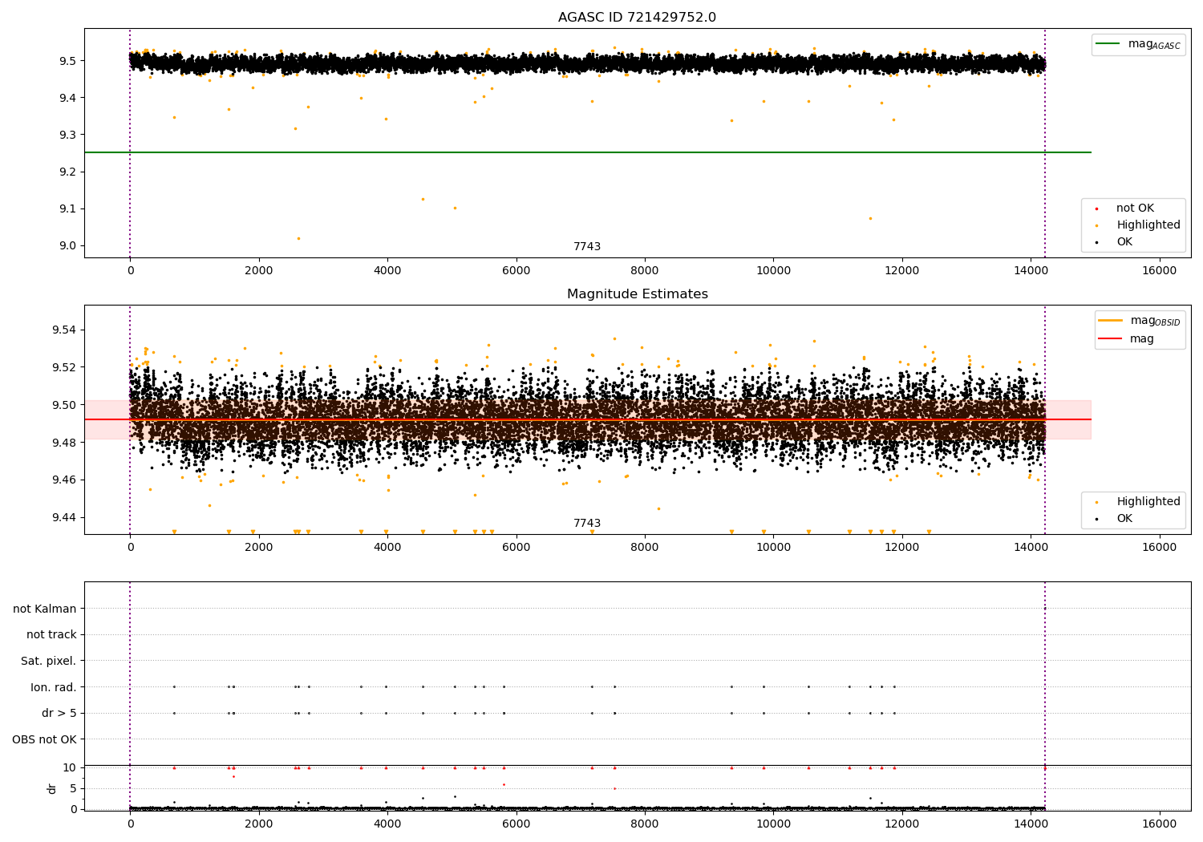
Task: Click the 'dr > 5' row label
Action: [x=59, y=714]
